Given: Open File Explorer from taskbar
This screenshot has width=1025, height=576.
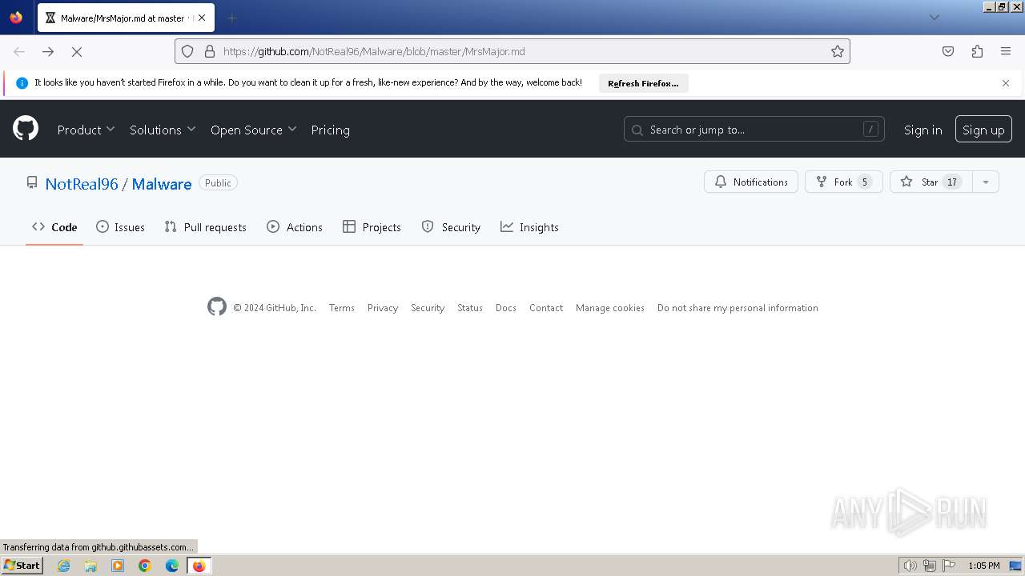Looking at the screenshot, I should click(90, 566).
